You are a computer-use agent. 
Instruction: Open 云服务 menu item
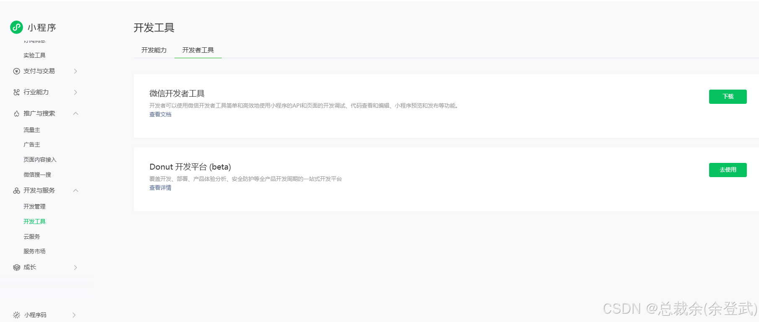32,237
